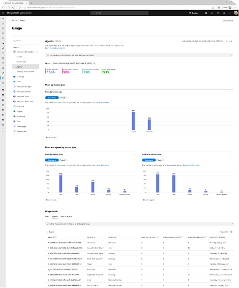Open the Period Past 30 days filter dropdown
Viewport: 239px width, 288px height.
click(74, 64)
